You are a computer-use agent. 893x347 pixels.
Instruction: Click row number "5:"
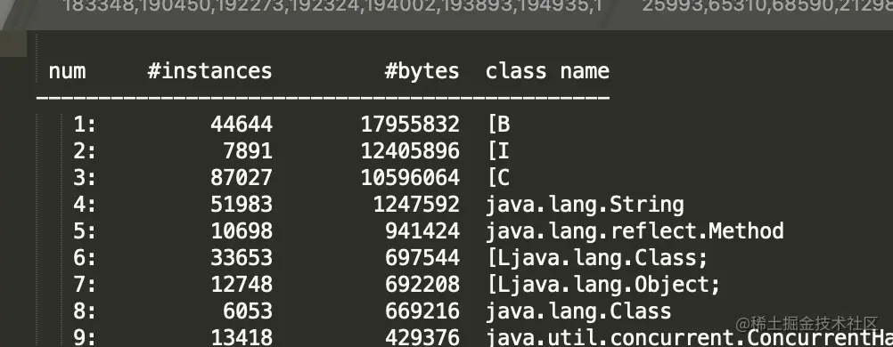click(85, 231)
